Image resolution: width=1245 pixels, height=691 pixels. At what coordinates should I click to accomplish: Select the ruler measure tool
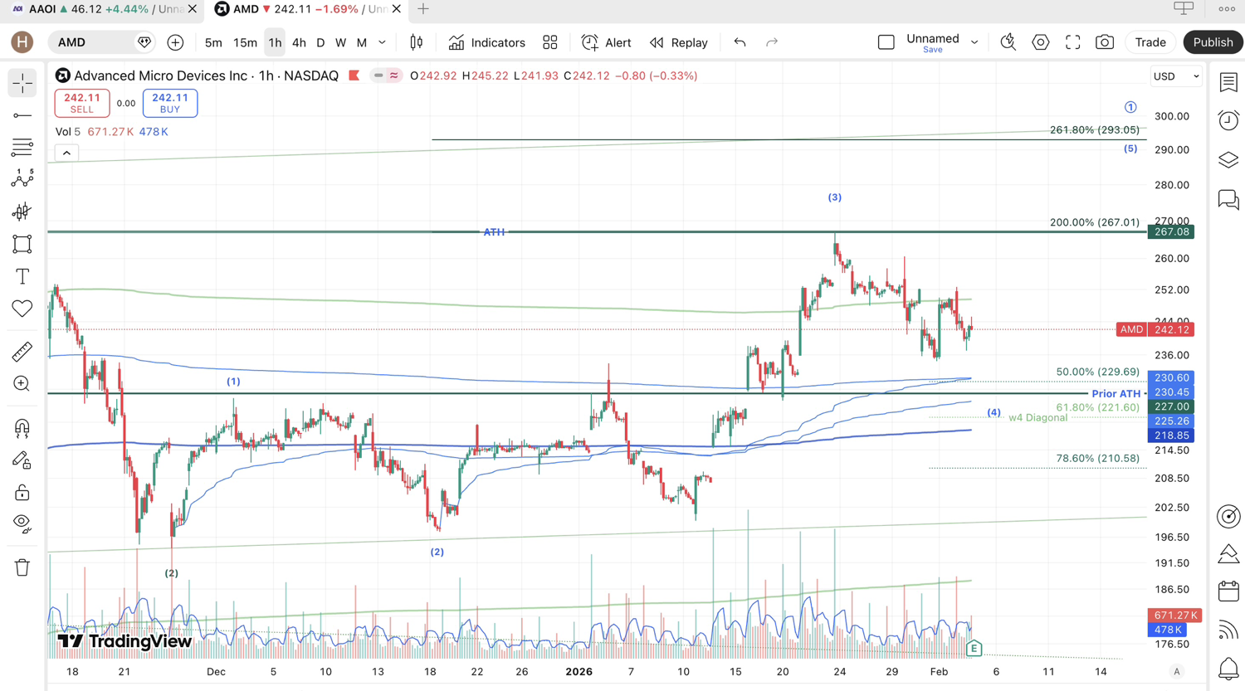tap(22, 352)
